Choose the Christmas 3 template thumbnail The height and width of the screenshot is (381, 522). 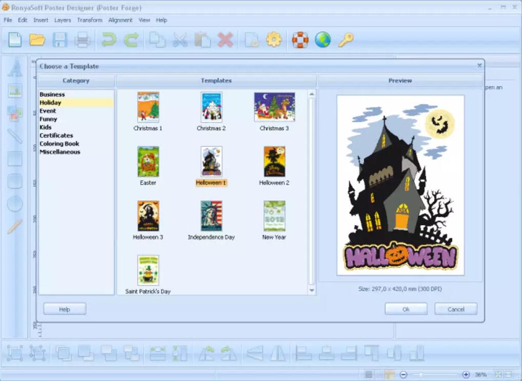274,107
